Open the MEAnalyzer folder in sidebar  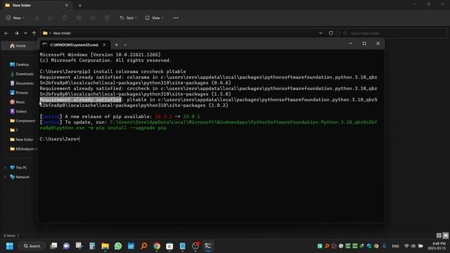[x=22, y=149]
